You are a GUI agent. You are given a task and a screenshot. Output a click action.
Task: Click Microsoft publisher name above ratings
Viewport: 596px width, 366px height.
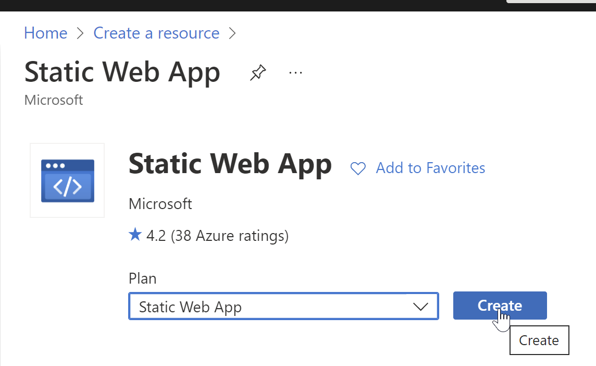[x=160, y=204]
